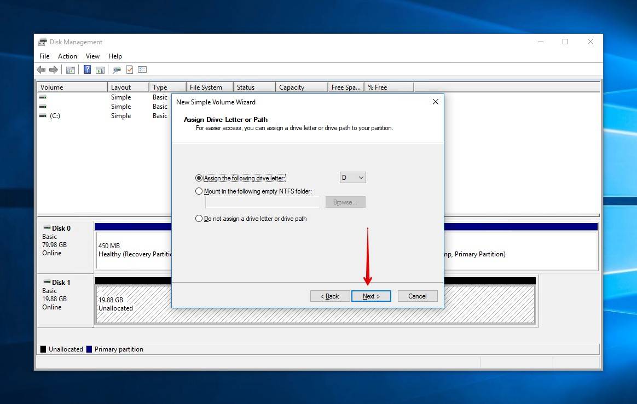Viewport: 637px width, 404px height.
Task: Click the Disk Management icon in the title bar
Action: tap(42, 42)
